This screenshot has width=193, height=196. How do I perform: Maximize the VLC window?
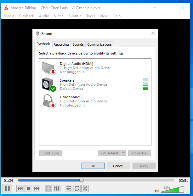click(168, 8)
